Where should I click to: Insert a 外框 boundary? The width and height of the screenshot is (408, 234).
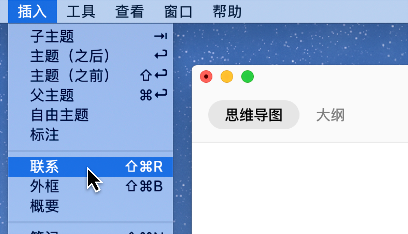[91, 186]
